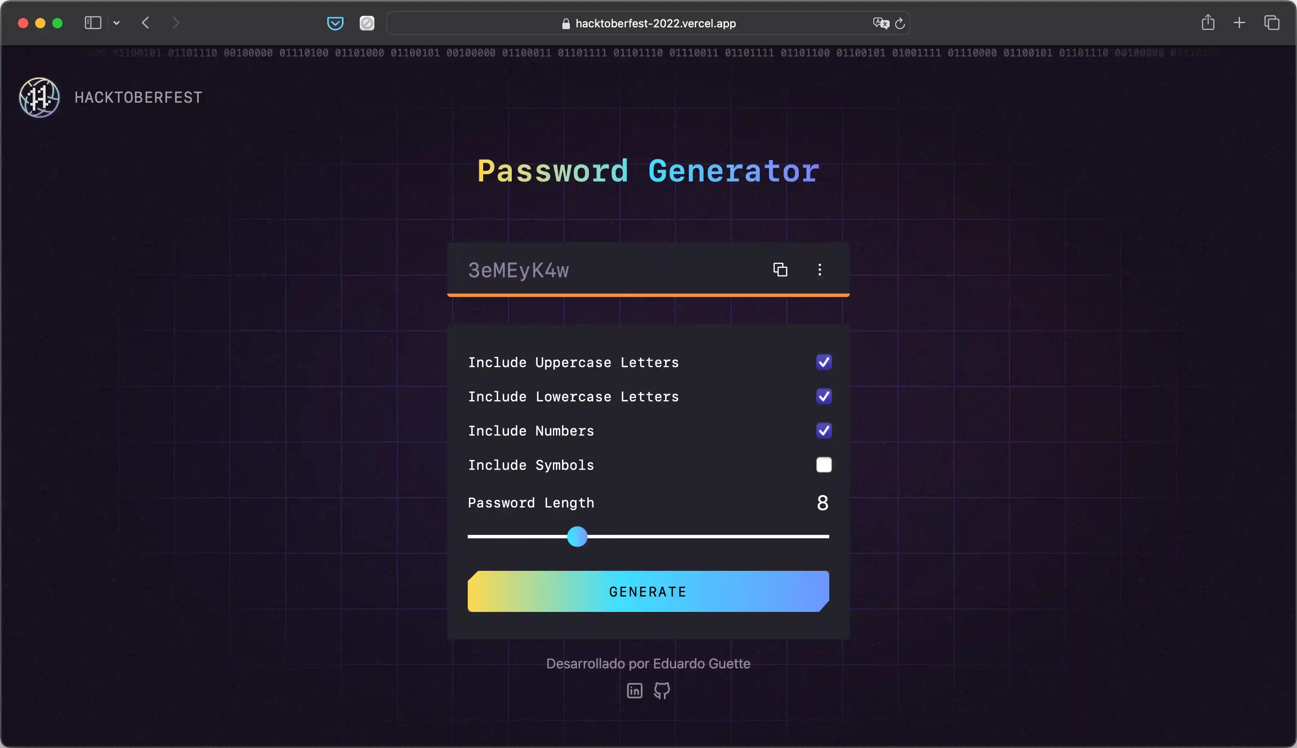Click the Hacktoberfest logo icon
Image resolution: width=1297 pixels, height=748 pixels.
pos(39,96)
